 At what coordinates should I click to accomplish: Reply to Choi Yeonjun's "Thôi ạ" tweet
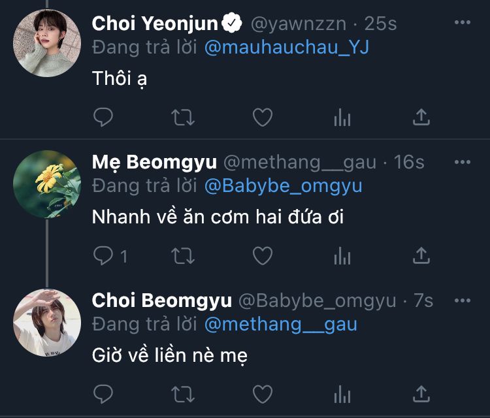pos(103,118)
